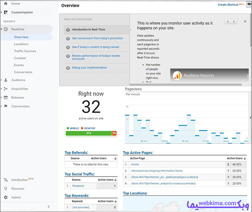The width and height of the screenshot is (252, 212).
Task: Click the right-edge panel collapse arrow
Action: [x=251, y=118]
